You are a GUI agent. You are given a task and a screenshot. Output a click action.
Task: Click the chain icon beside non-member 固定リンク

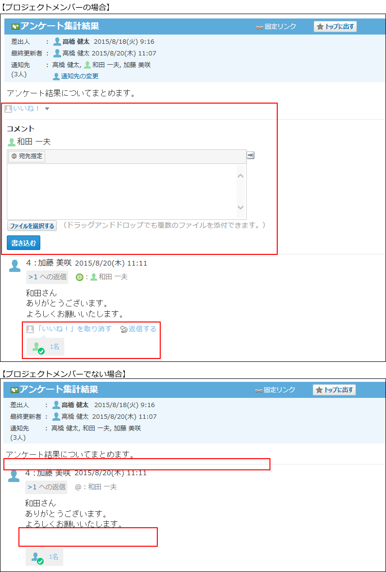click(258, 391)
